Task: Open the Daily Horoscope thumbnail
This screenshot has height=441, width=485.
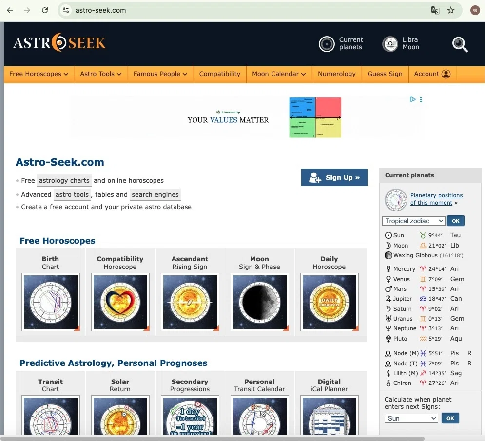Action: click(330, 302)
